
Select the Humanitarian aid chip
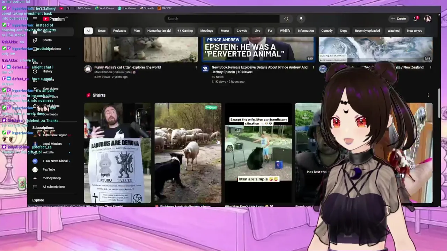[159, 31]
